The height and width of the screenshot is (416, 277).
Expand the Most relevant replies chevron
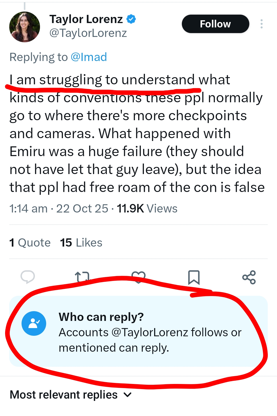coord(128,395)
